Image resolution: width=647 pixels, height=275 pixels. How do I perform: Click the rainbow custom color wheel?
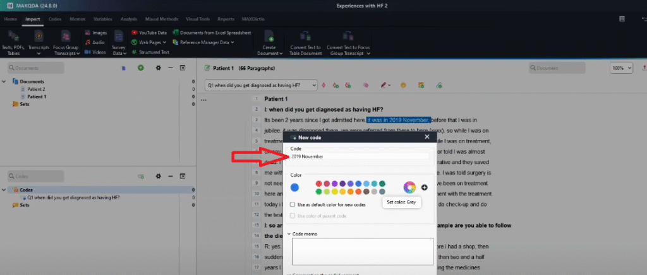tap(409, 187)
